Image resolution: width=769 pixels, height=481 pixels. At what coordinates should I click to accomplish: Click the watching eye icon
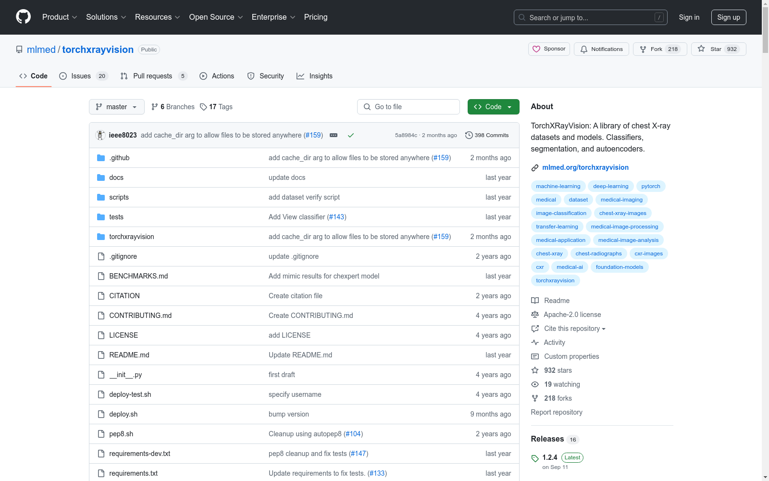[x=535, y=384]
